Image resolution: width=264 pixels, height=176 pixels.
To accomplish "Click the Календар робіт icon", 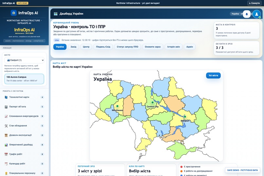I will tap(6, 164).
